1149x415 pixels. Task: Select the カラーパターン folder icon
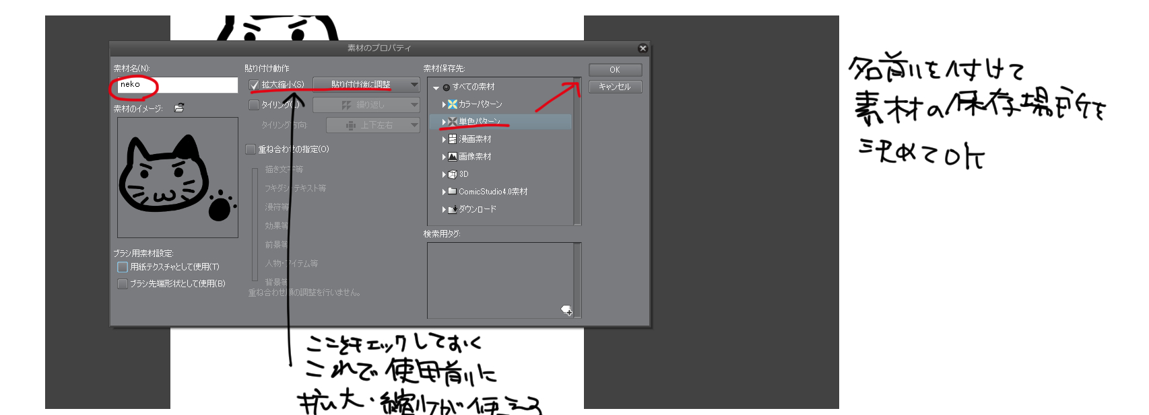(x=453, y=104)
